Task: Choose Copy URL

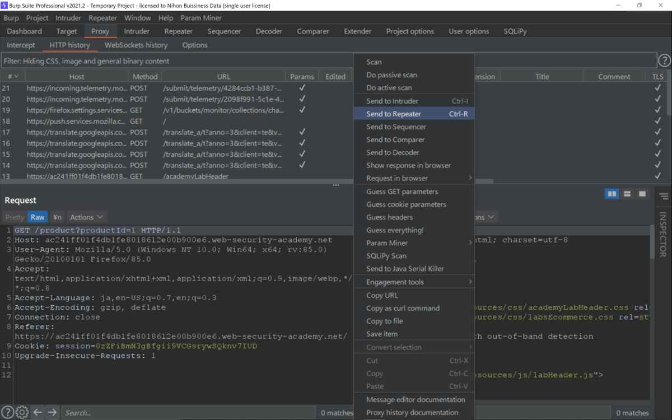Action: 414,295
